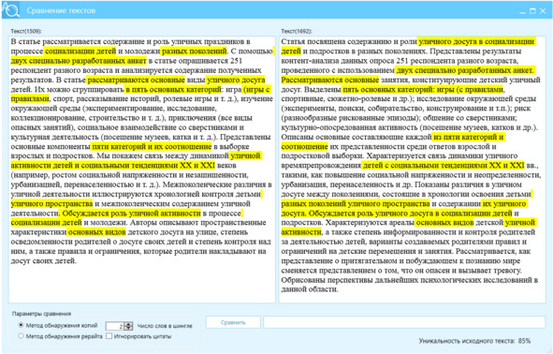Viewport: 553px width, 354px height.
Task: Click the 'Число слов в шингле' label
Action: tap(165, 326)
